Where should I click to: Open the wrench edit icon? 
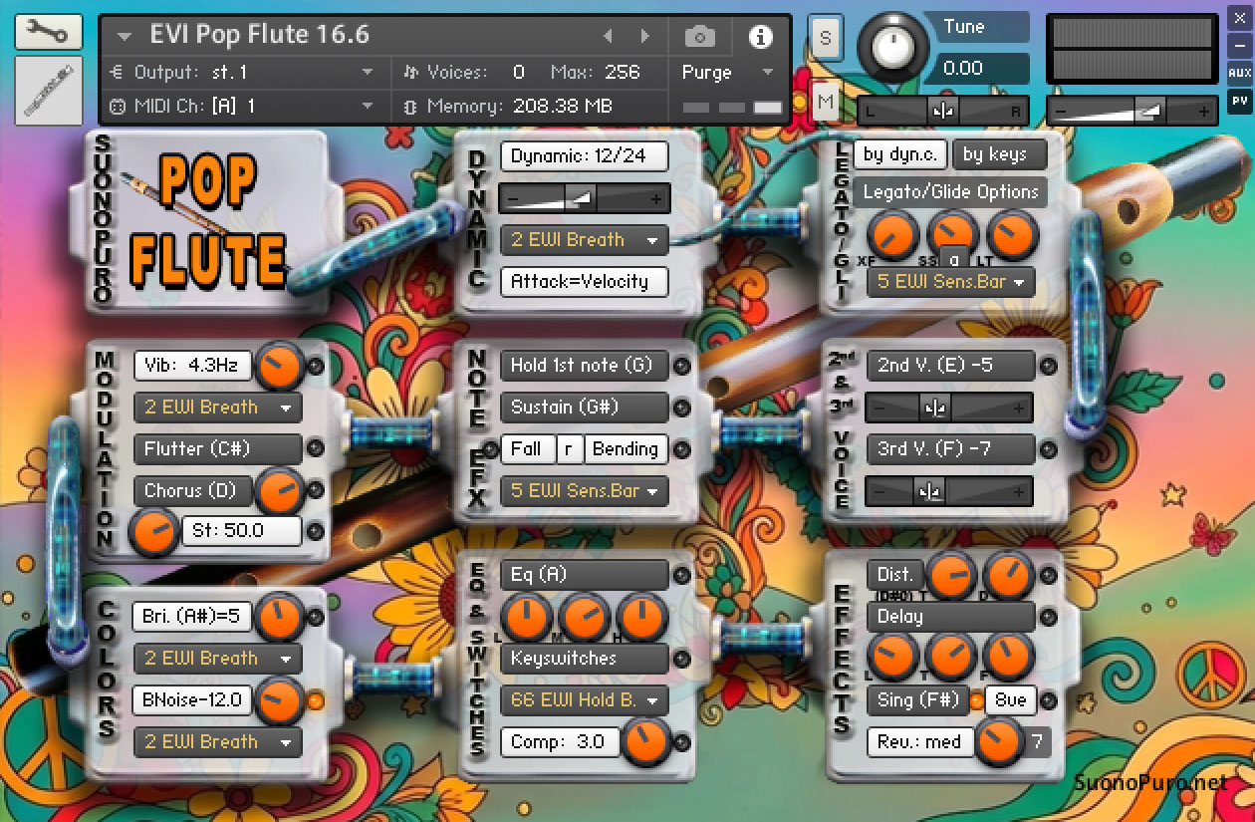pos(47,31)
